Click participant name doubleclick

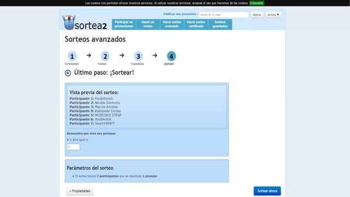[x=103, y=119]
